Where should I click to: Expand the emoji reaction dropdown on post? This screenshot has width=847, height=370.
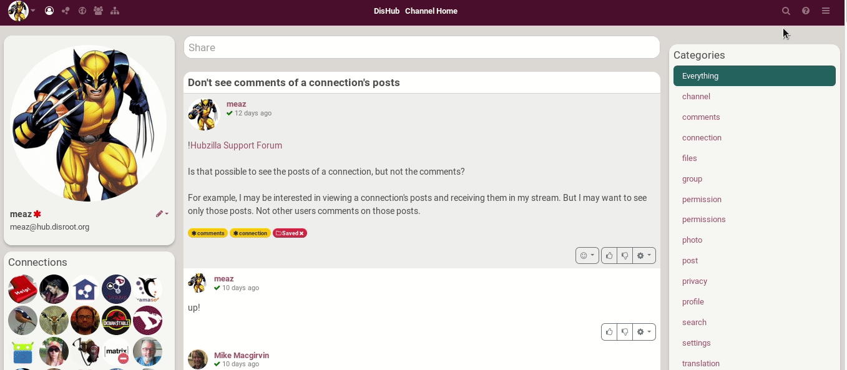tap(587, 255)
